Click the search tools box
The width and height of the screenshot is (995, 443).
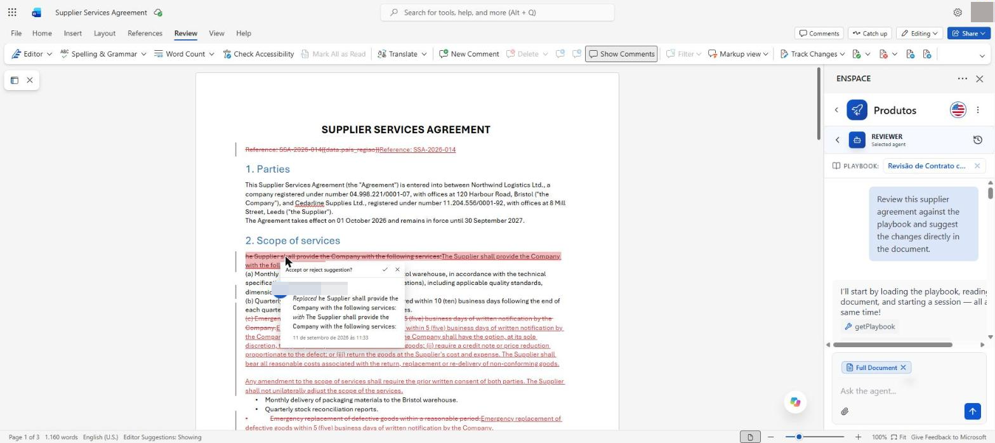pos(498,12)
